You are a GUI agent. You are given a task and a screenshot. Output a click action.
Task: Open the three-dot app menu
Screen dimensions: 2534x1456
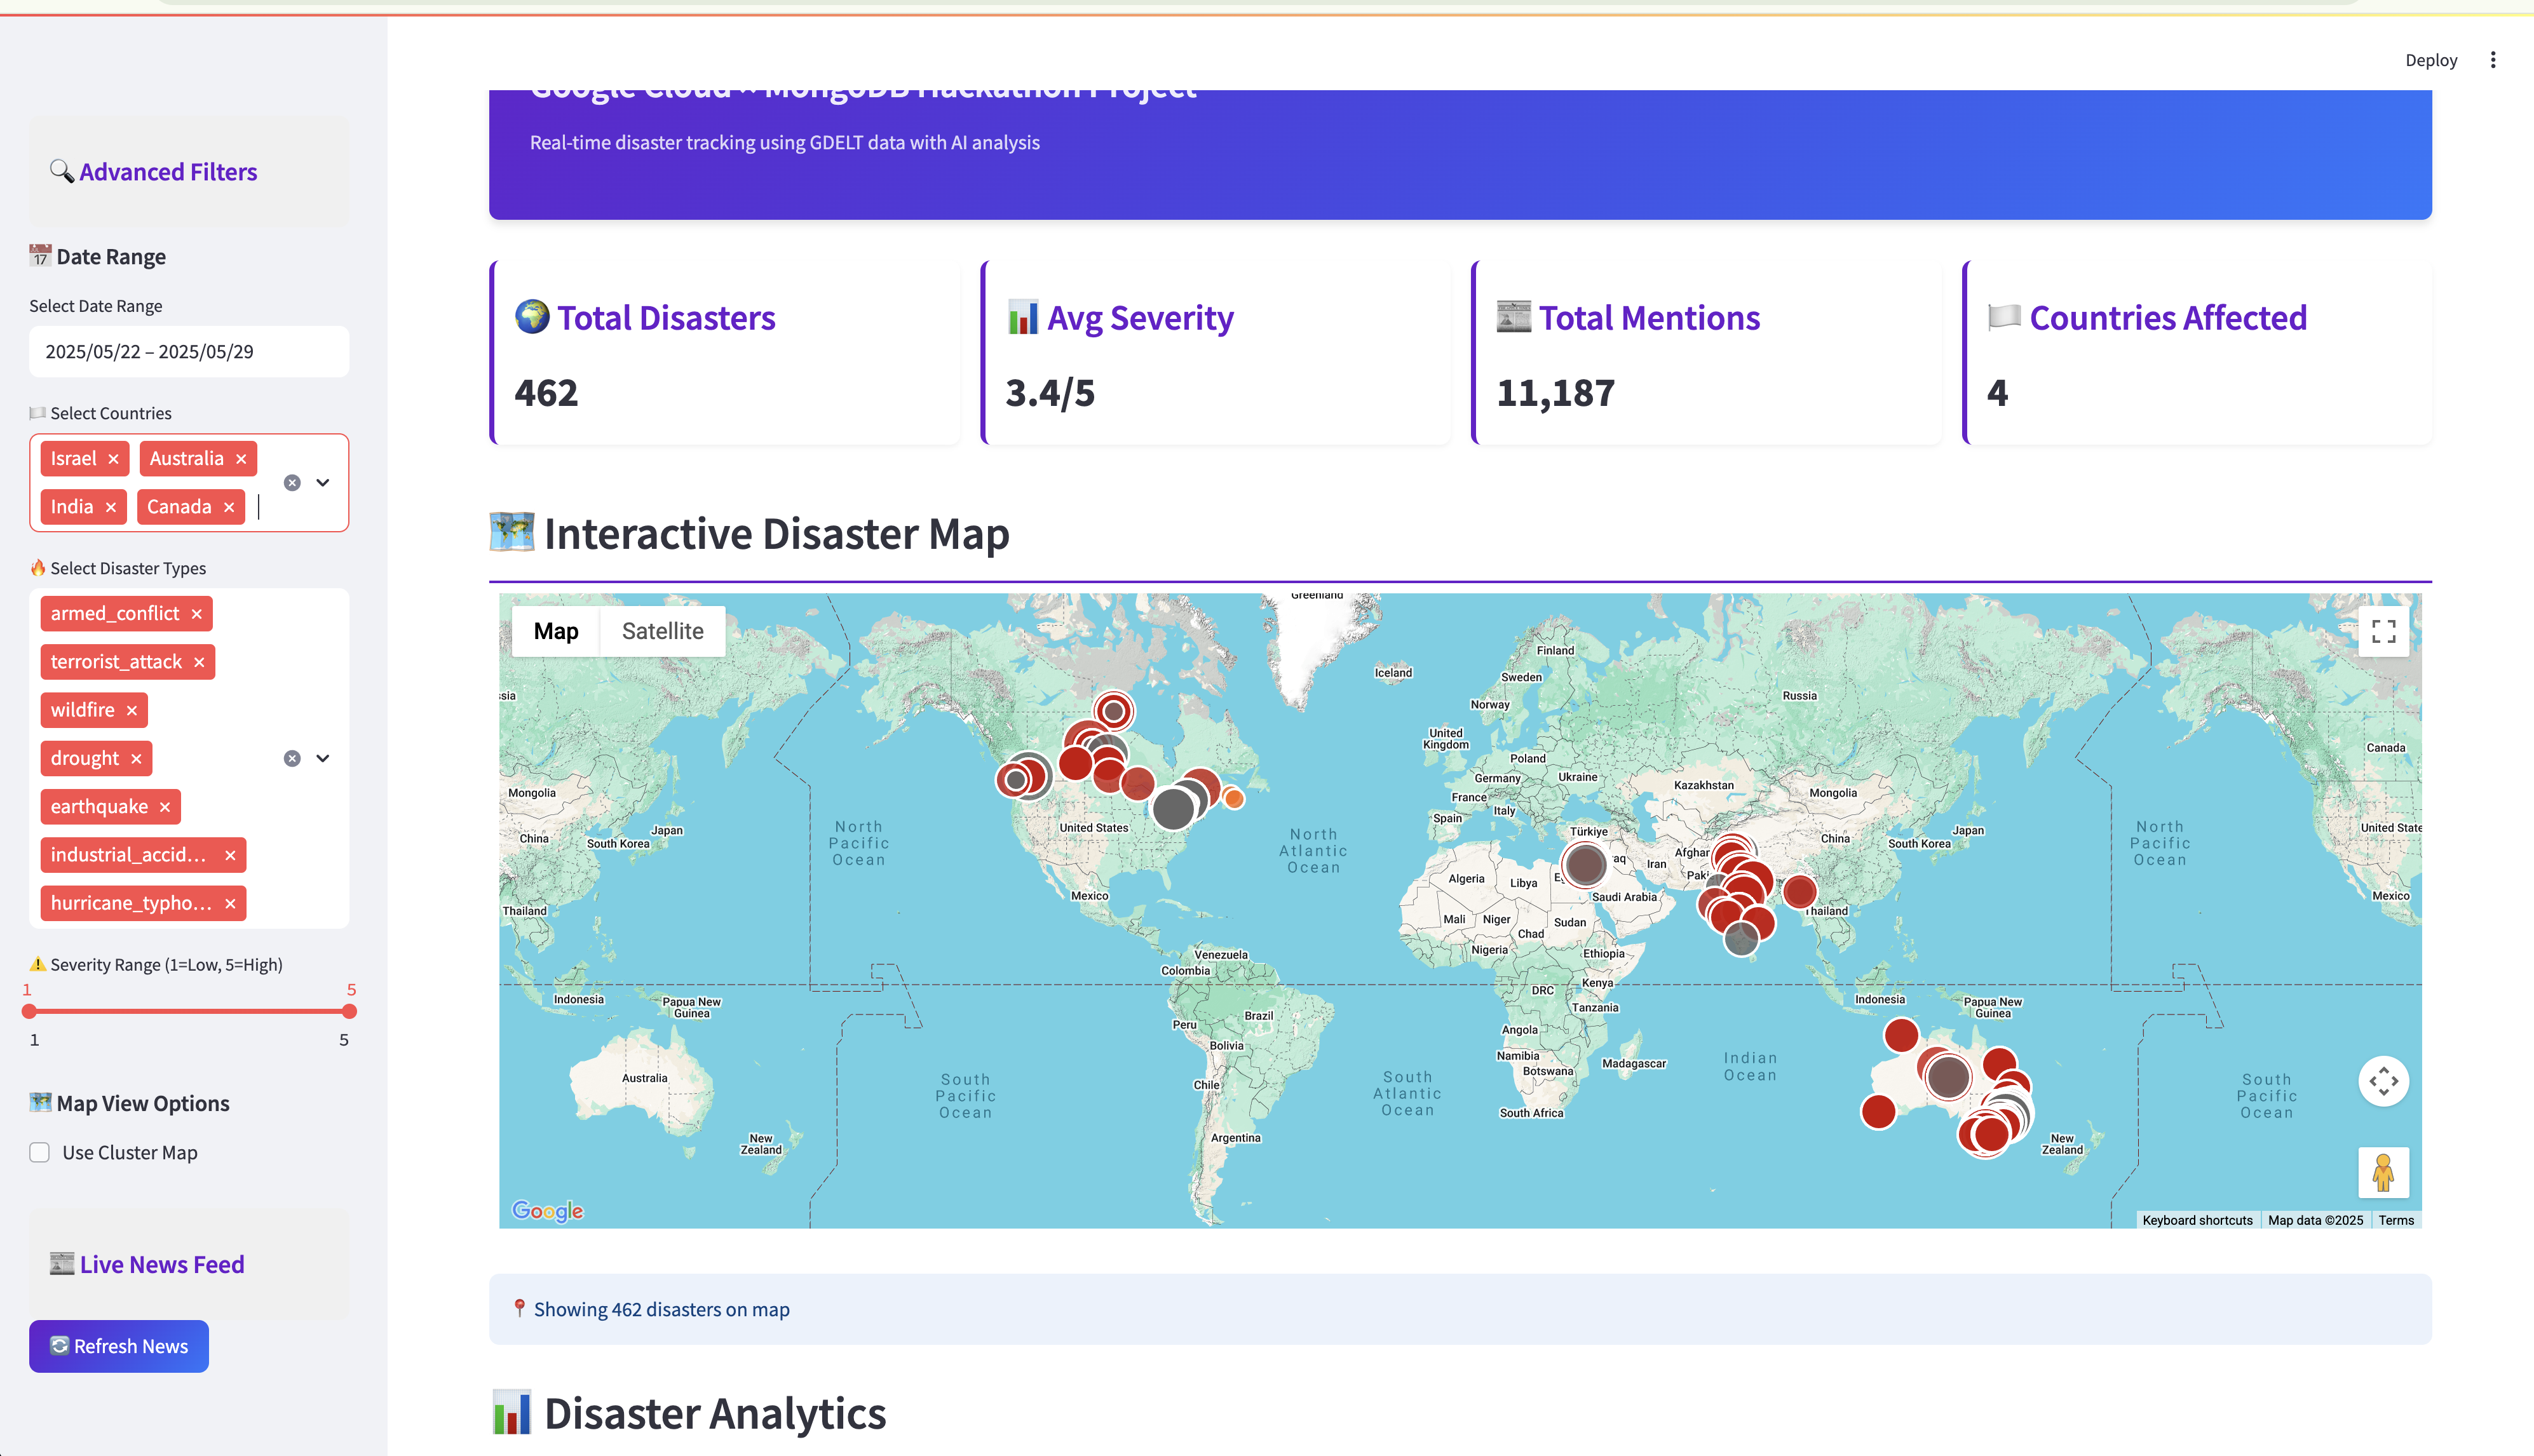2492,60
